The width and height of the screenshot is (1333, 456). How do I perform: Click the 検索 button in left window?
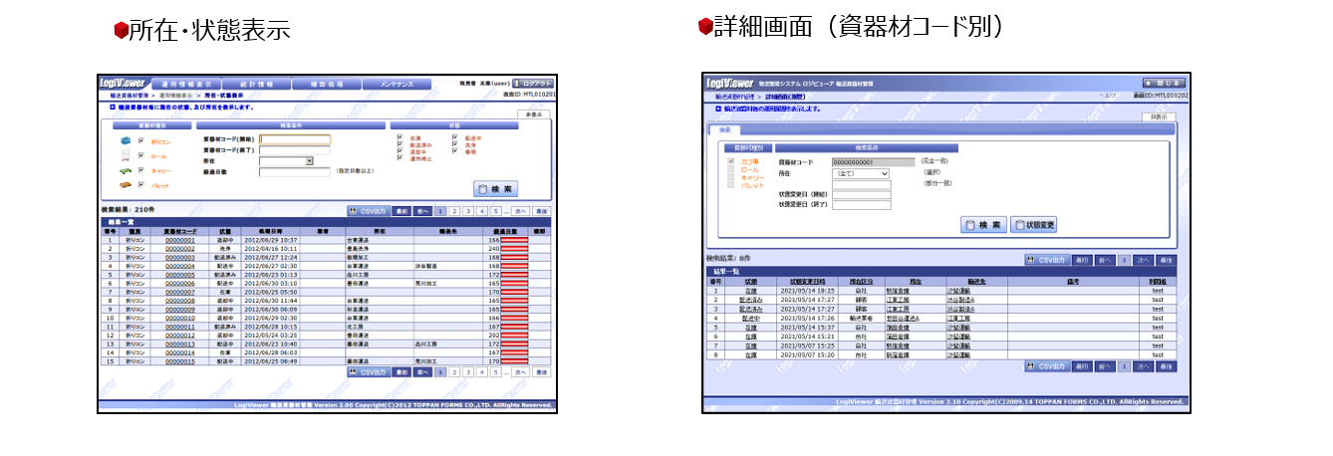point(495,187)
